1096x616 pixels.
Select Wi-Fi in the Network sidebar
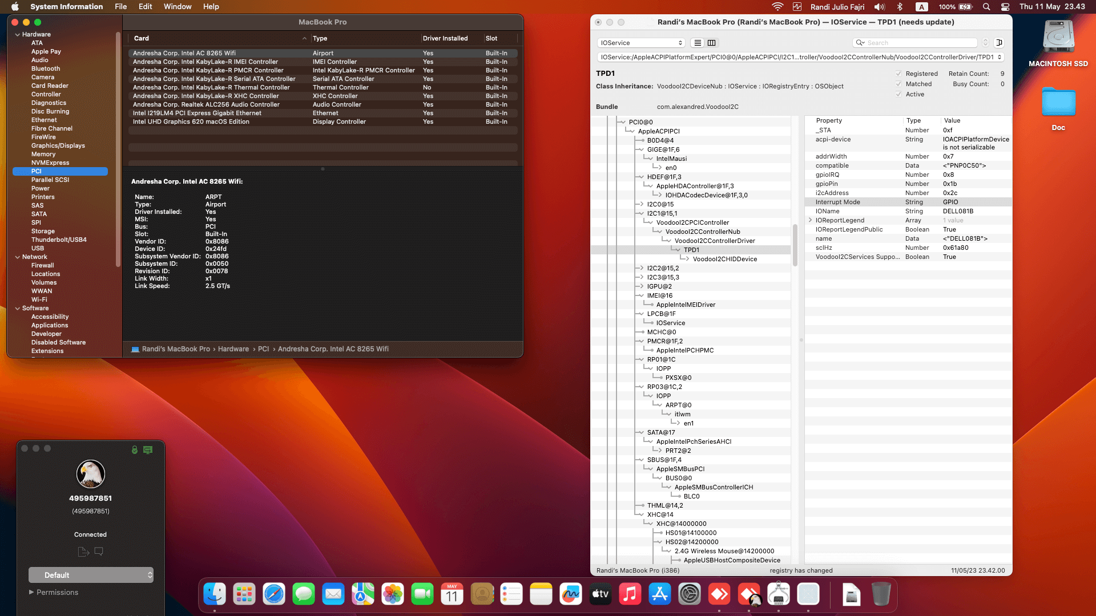[x=39, y=299]
